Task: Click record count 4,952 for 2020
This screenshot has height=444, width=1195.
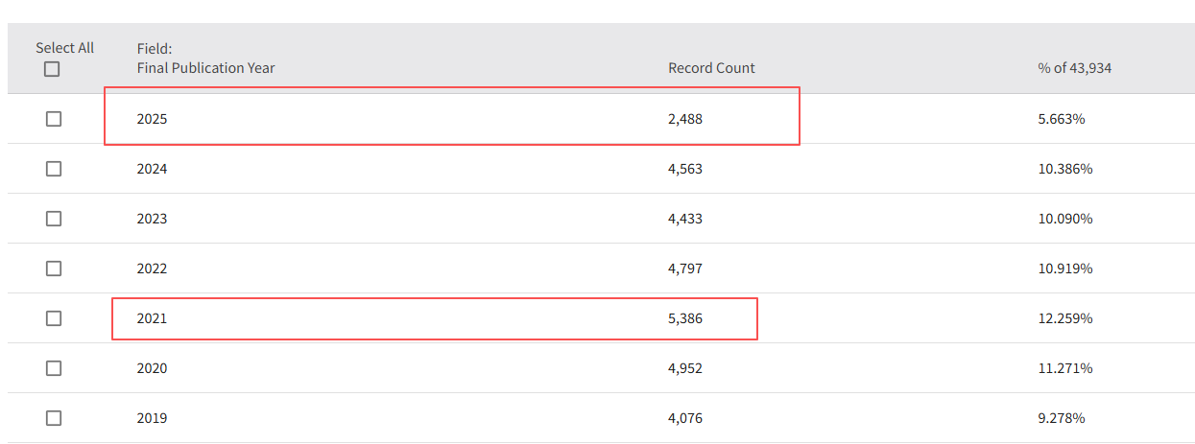Action: pos(685,368)
